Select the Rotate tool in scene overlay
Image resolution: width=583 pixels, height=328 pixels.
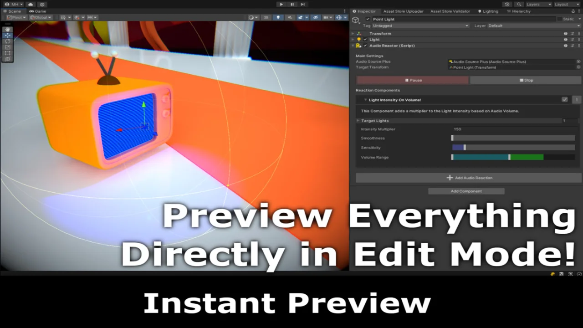[7, 41]
